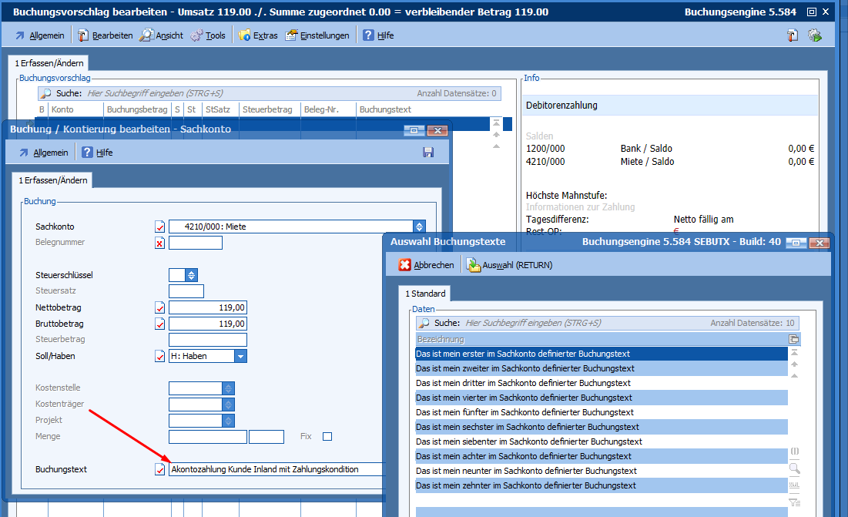Open the Tools menu with gear icon

pyautogui.click(x=207, y=35)
